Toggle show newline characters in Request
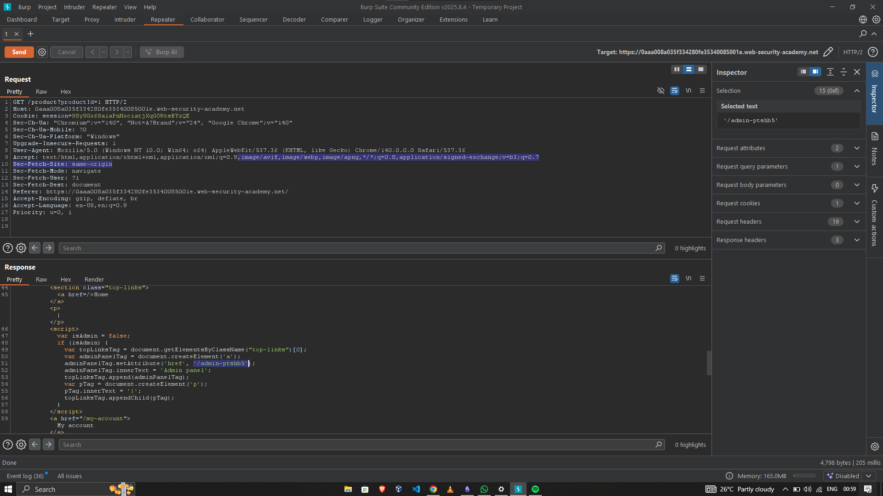This screenshot has height=496, width=883. pyautogui.click(x=688, y=91)
